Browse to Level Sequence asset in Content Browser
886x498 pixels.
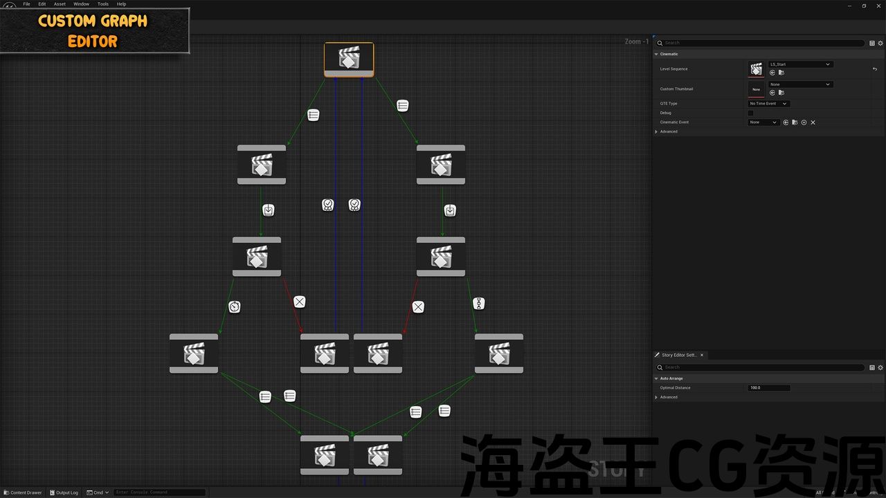781,73
